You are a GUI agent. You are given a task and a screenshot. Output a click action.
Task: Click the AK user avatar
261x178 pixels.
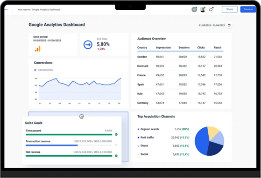point(194,9)
